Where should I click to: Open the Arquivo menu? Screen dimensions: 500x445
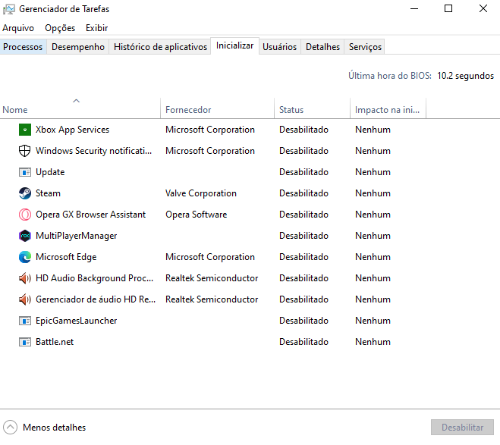click(x=18, y=28)
